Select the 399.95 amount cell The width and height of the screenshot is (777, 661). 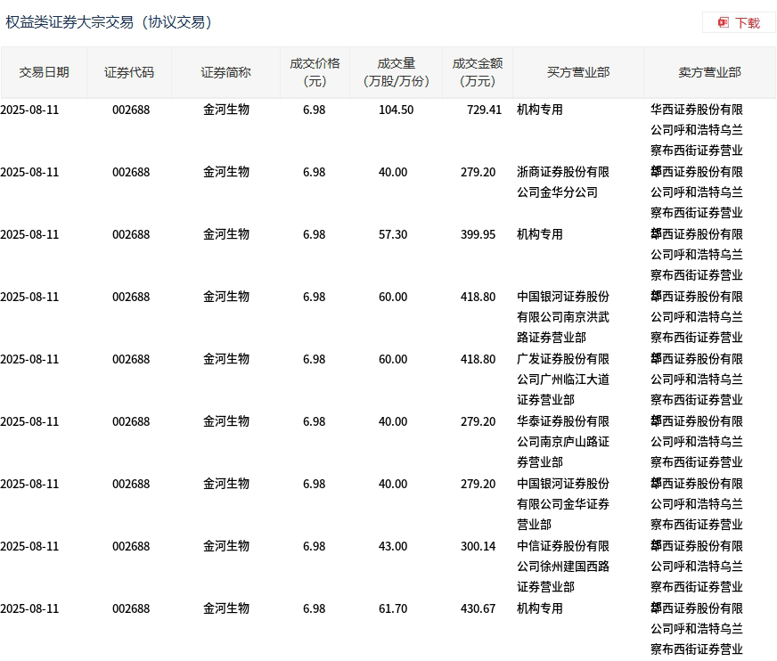[478, 234]
